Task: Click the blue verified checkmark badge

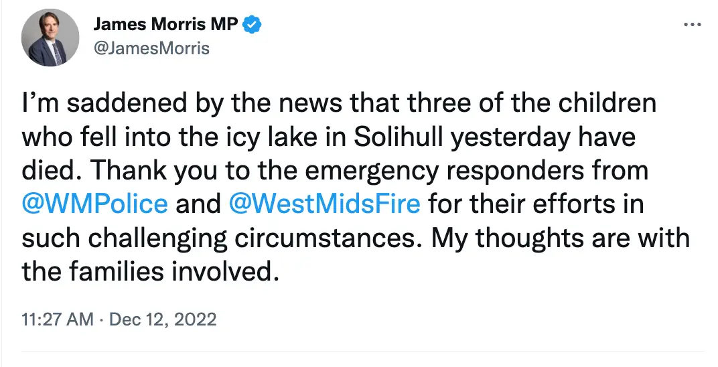Action: coord(252,25)
